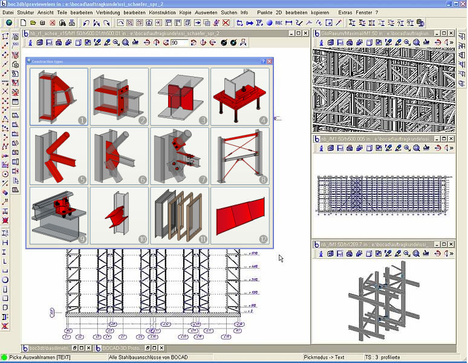The width and height of the screenshot is (468, 363).
Task: Click the print icon in GloRaum window toolbar
Action: [350, 42]
